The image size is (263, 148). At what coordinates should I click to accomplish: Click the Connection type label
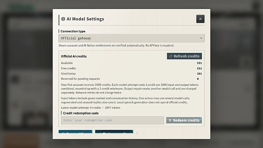(73, 31)
